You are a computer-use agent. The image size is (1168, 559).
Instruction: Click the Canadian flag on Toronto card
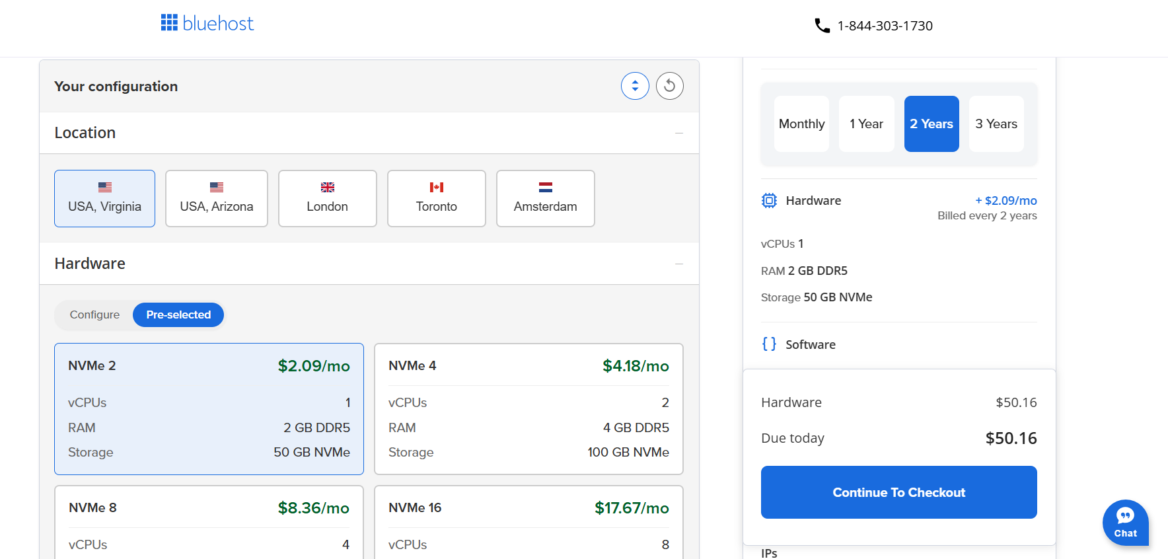pos(437,187)
